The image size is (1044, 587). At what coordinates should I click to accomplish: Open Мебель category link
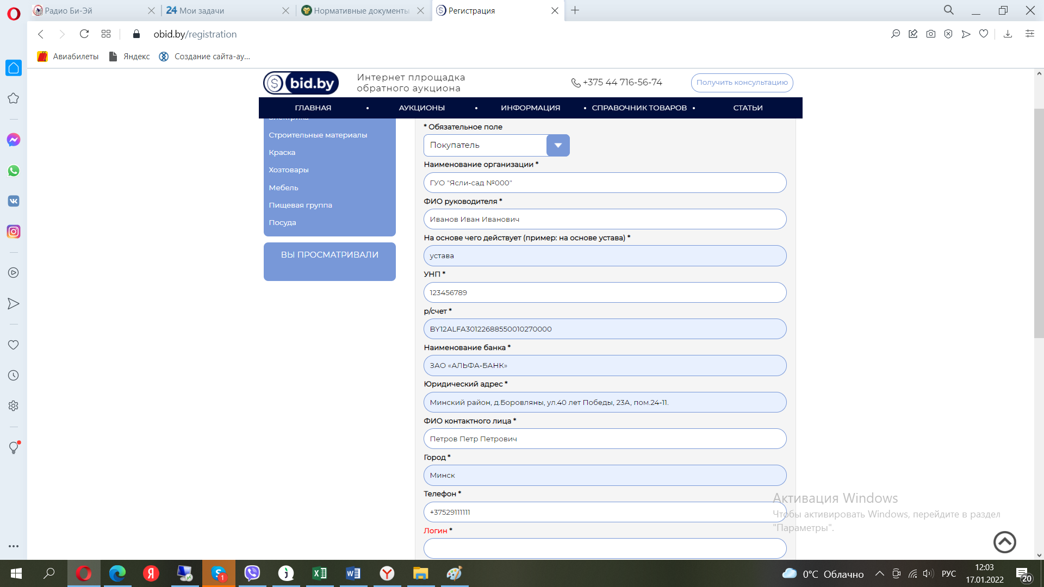pos(283,188)
